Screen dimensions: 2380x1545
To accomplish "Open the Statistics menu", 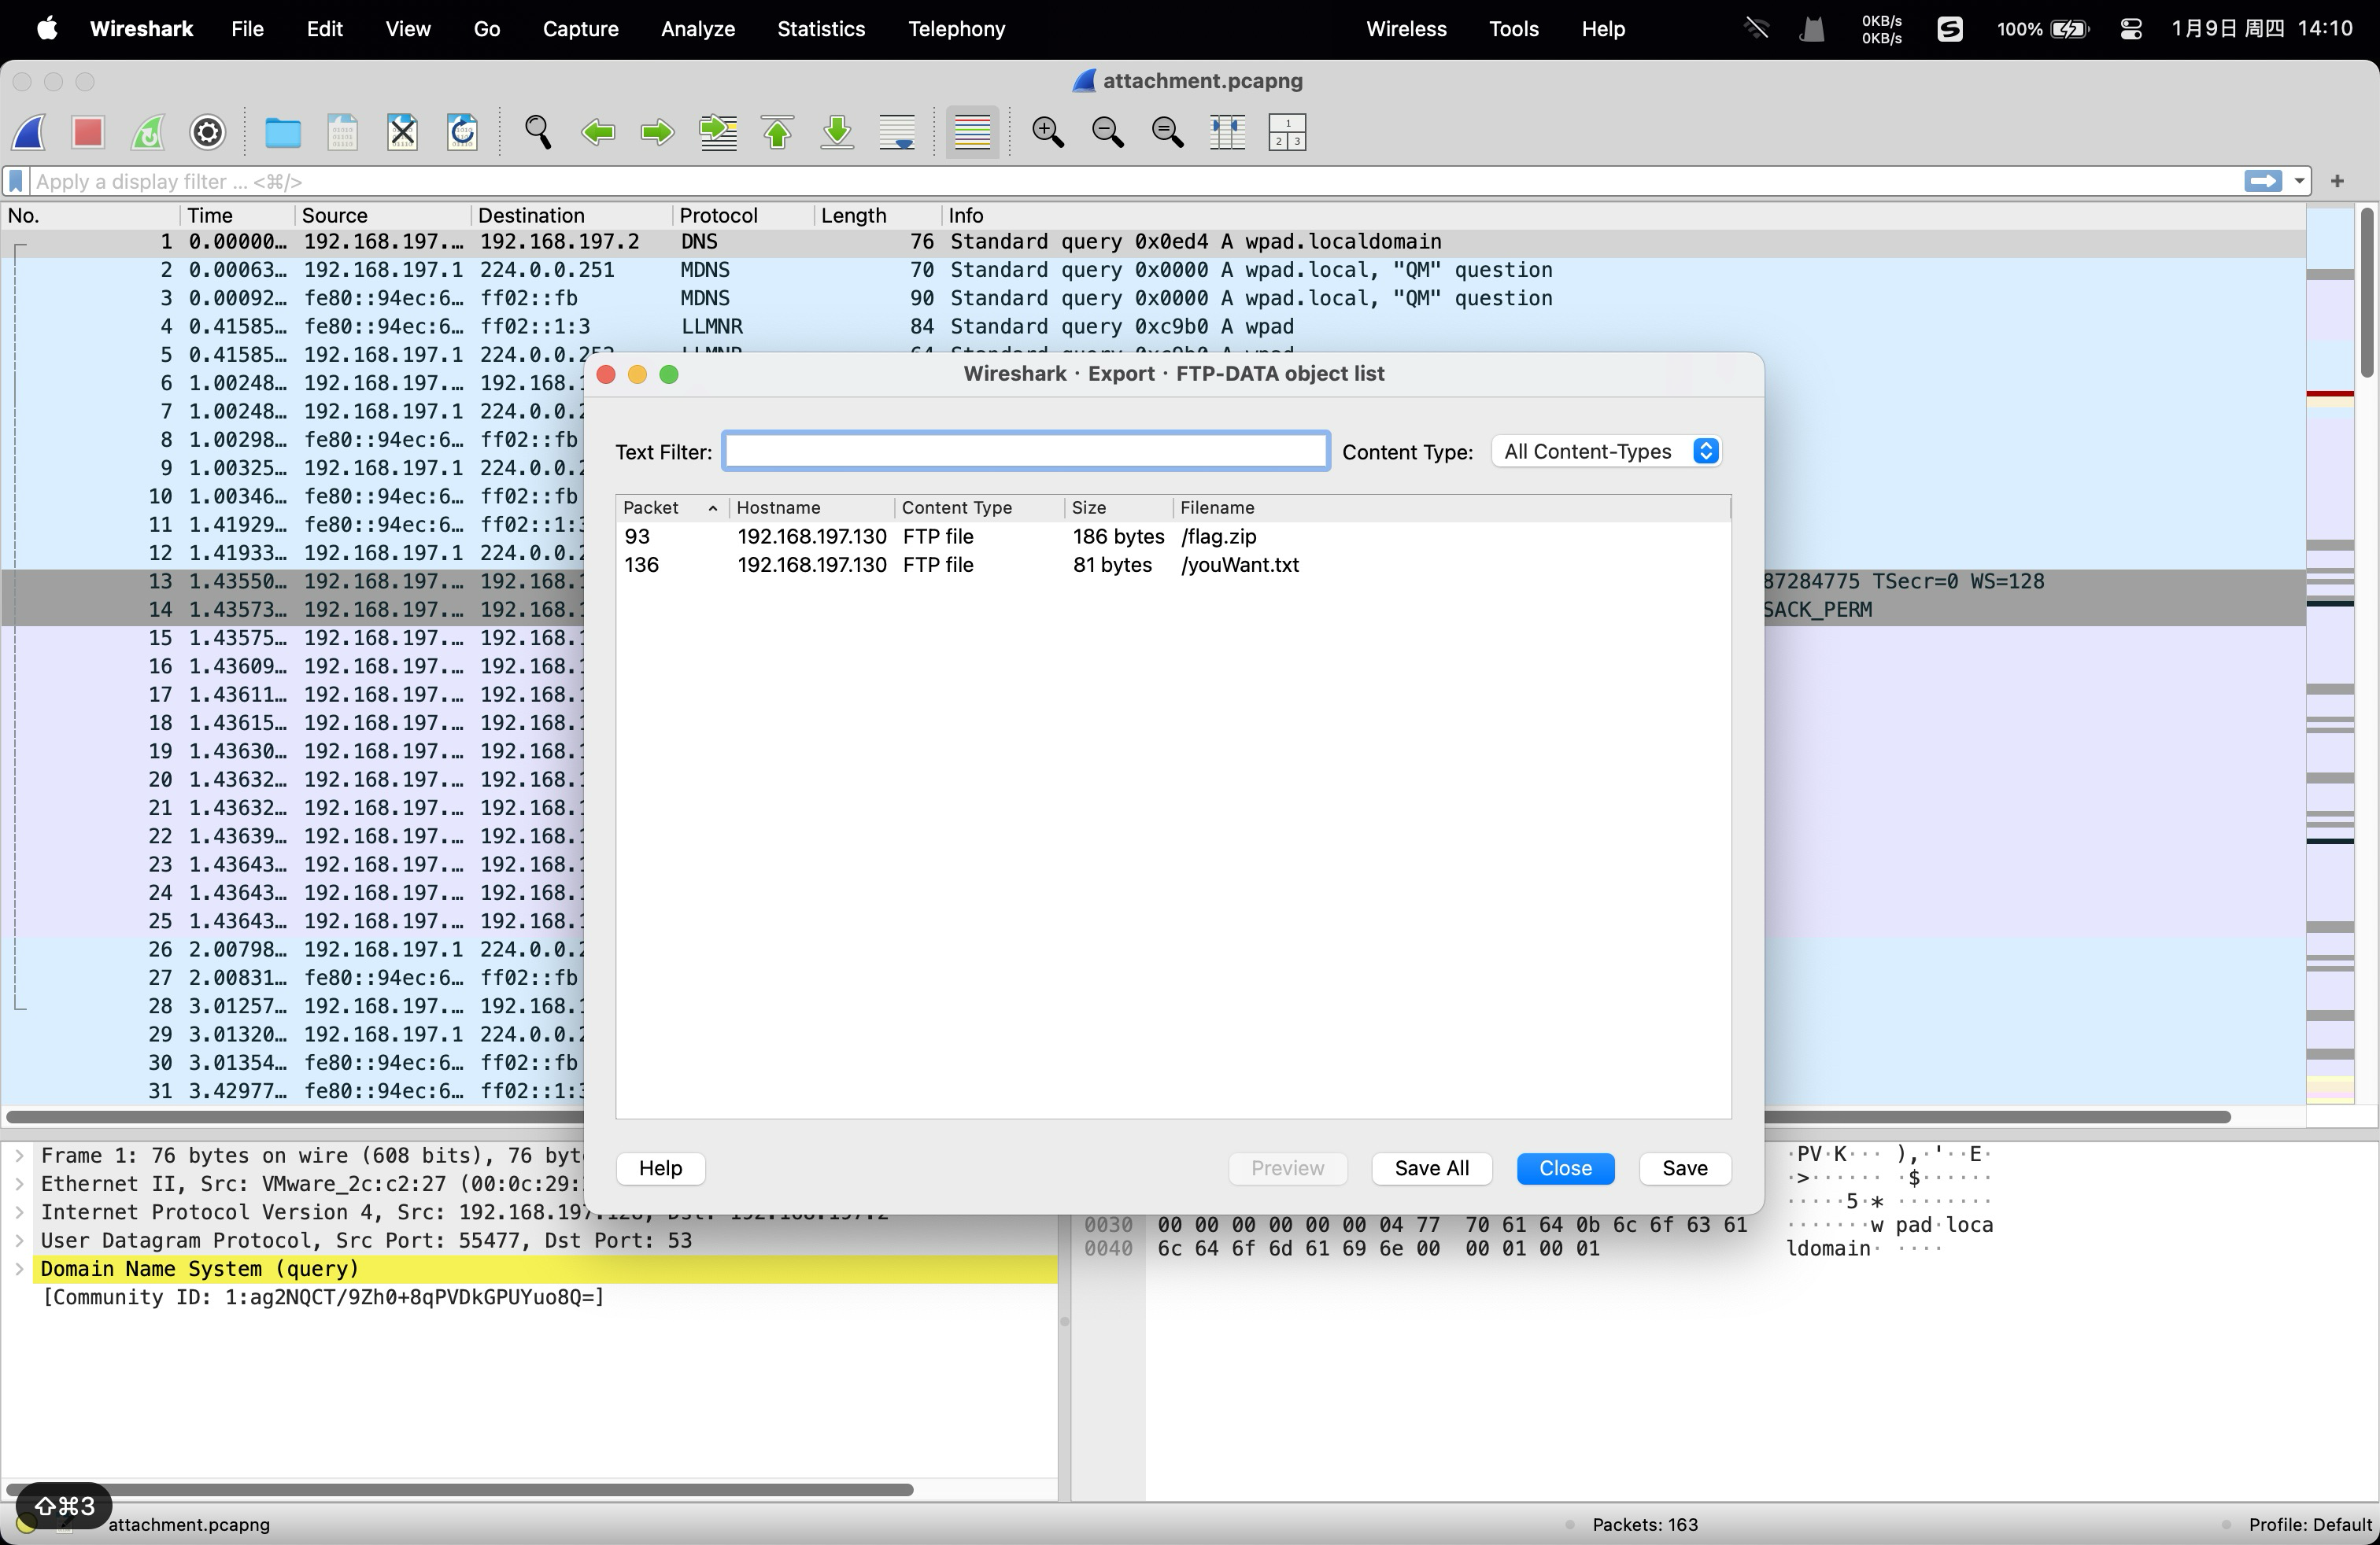I will (x=821, y=29).
